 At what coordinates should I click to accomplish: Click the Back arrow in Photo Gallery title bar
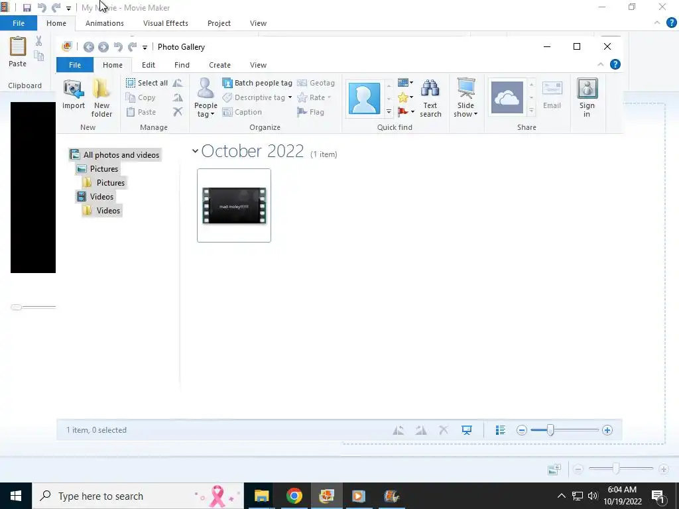point(89,47)
